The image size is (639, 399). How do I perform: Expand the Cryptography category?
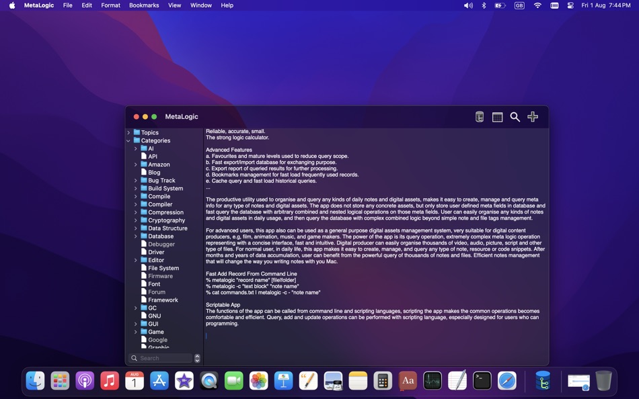pyautogui.click(x=136, y=220)
